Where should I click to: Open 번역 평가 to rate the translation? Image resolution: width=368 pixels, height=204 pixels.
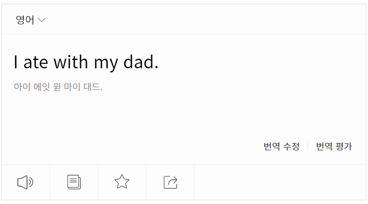tap(334, 147)
